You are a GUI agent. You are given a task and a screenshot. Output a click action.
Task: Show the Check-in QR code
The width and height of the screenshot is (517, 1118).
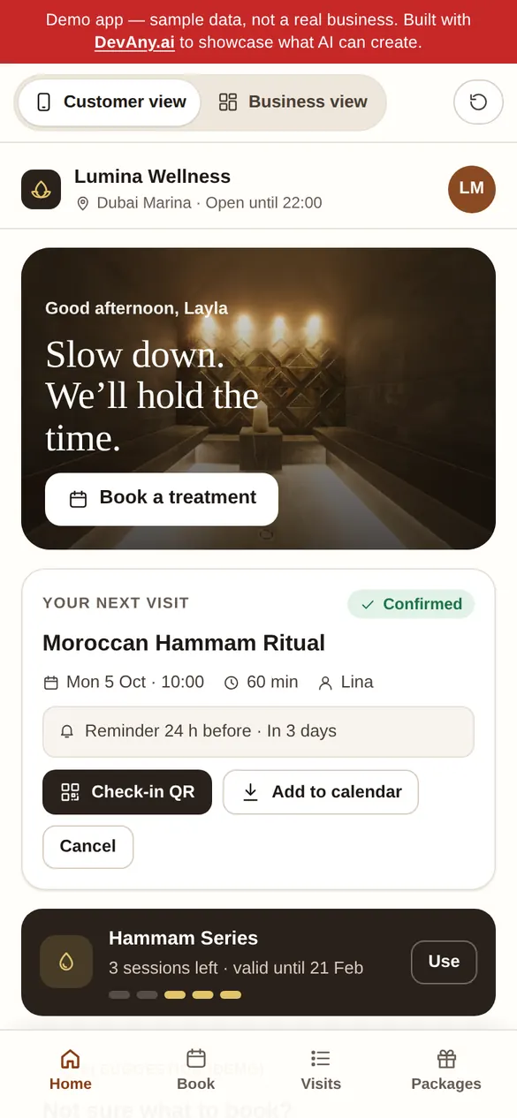tap(127, 792)
